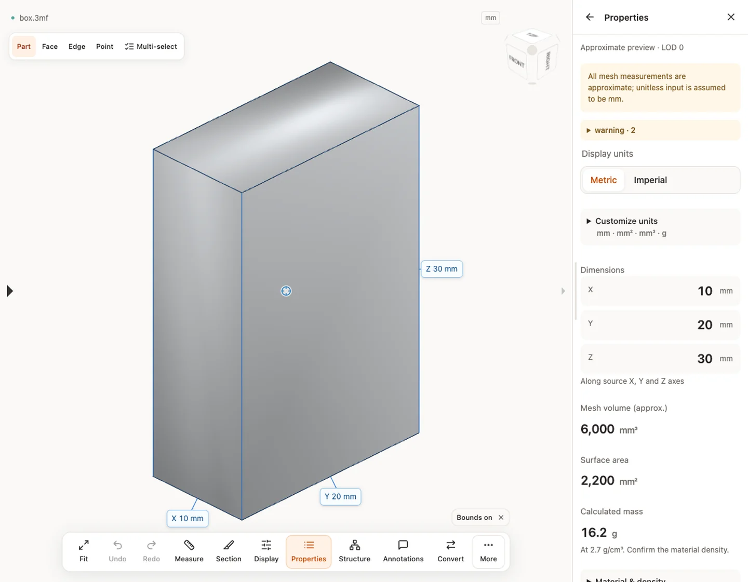Collapse right panel with small arrow
This screenshot has height=582, width=748.
point(563,291)
